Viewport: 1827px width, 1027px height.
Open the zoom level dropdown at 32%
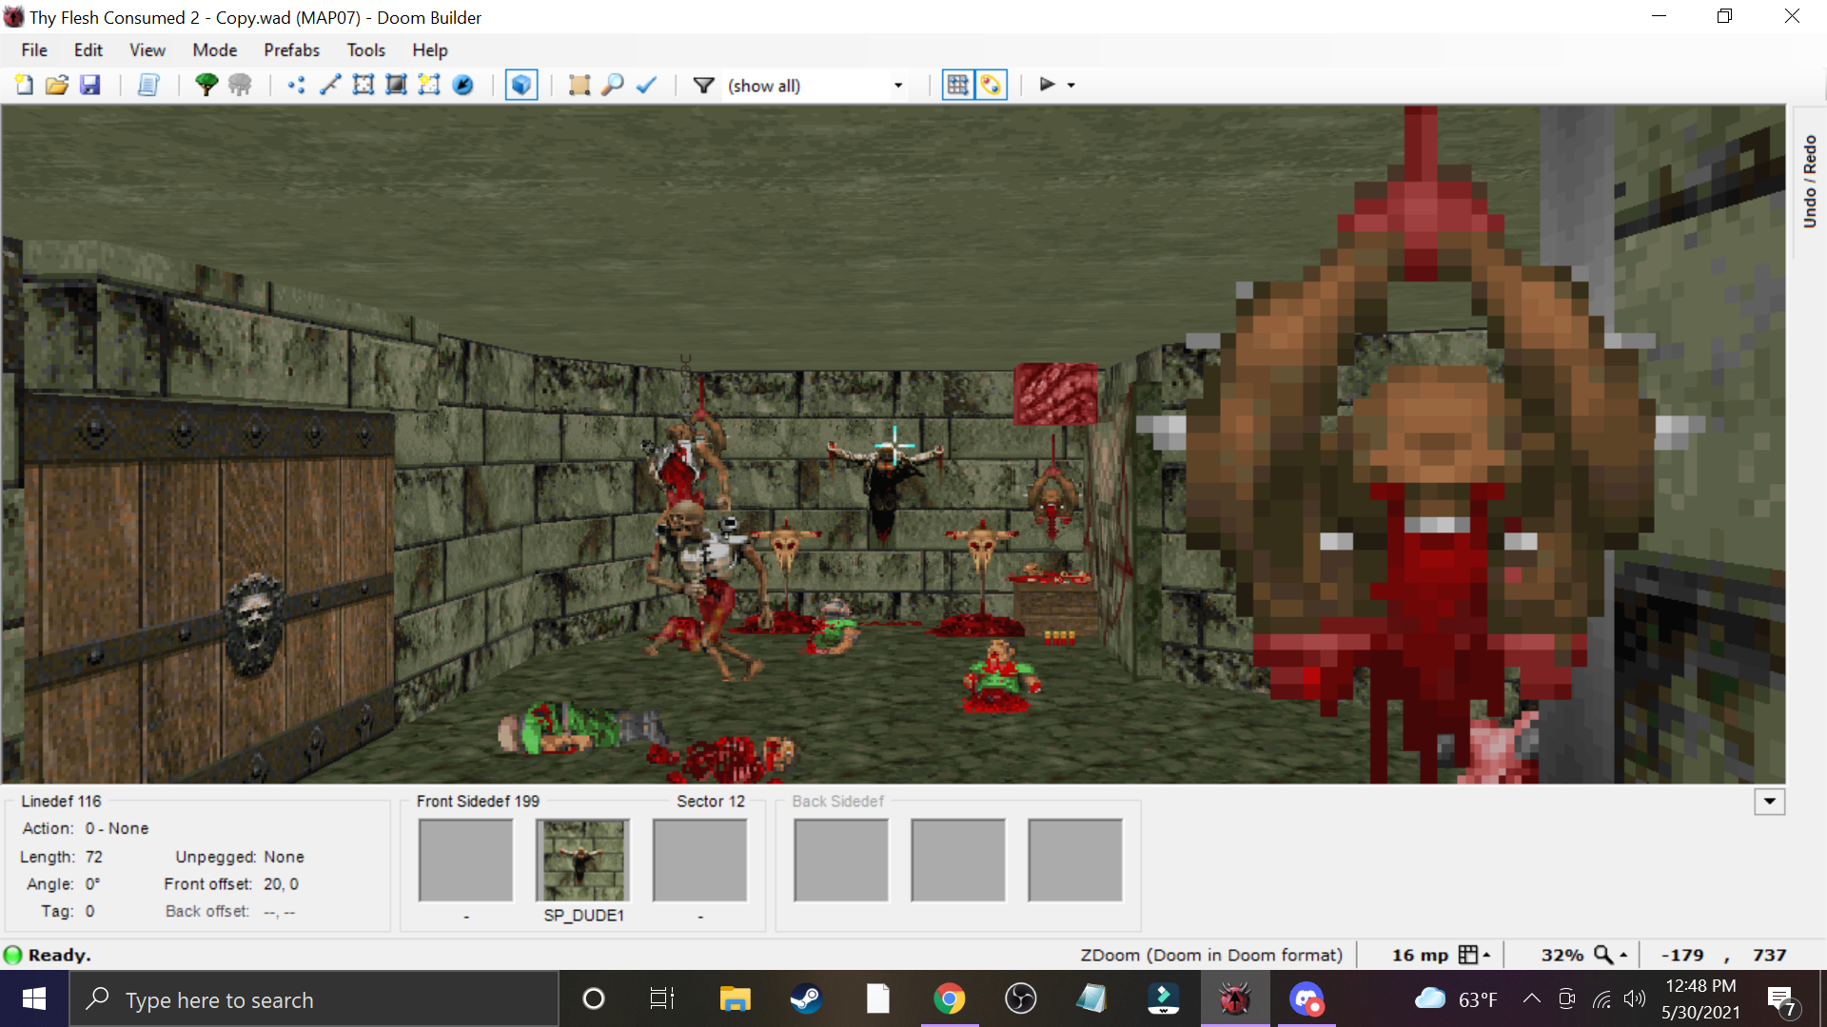1623,955
